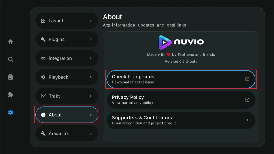Click the Trakt checkmark icon

point(43,96)
